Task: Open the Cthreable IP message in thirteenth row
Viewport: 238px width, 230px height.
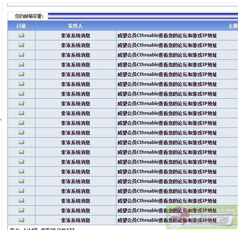Action: [x=167, y=152]
